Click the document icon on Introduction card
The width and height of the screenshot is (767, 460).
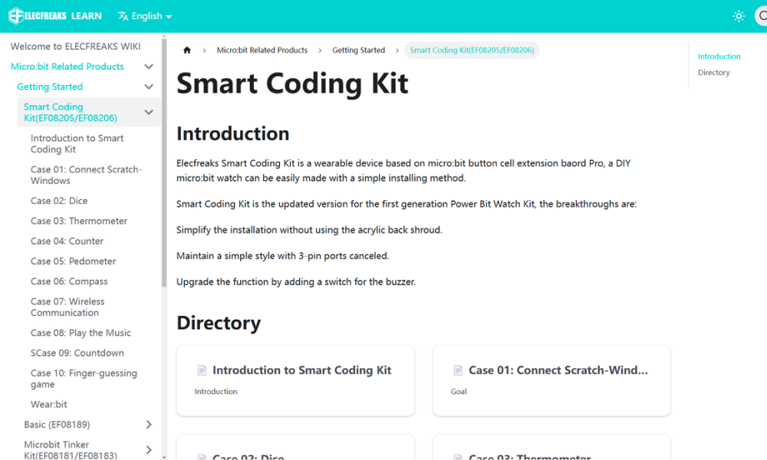pos(202,370)
